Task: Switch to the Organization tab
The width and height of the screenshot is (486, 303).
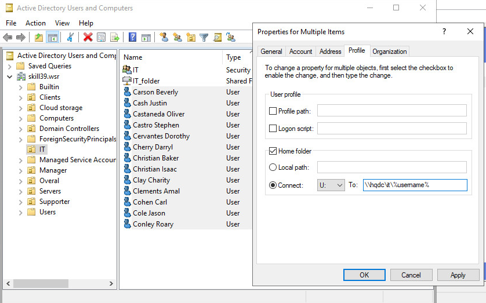Action: click(390, 52)
